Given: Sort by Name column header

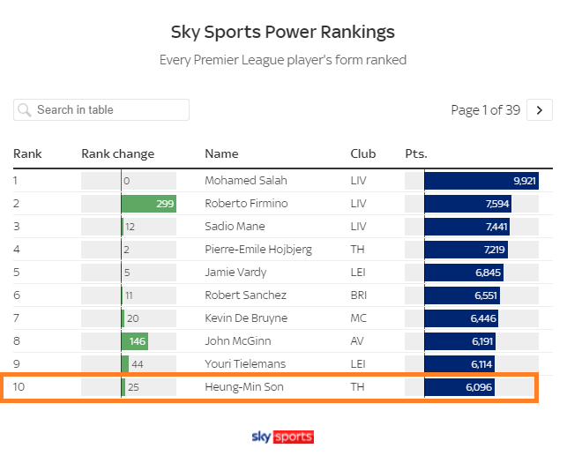Looking at the screenshot, I should (221, 154).
